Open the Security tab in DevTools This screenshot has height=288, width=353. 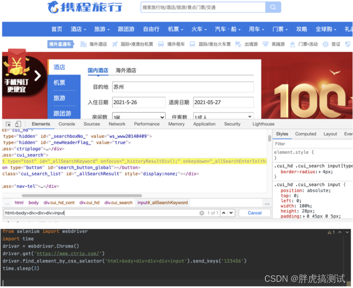(x=232, y=124)
